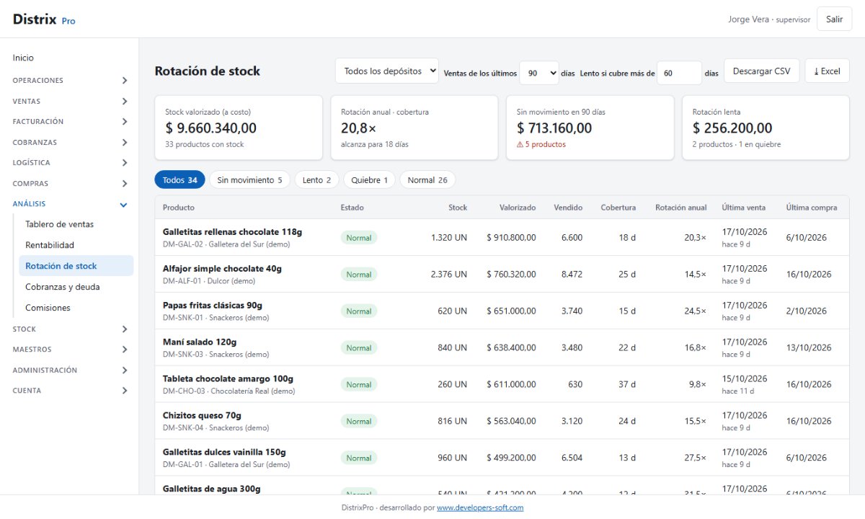Click Normal badge in Maní salado row
The image size is (865, 519).
pyautogui.click(x=359, y=348)
